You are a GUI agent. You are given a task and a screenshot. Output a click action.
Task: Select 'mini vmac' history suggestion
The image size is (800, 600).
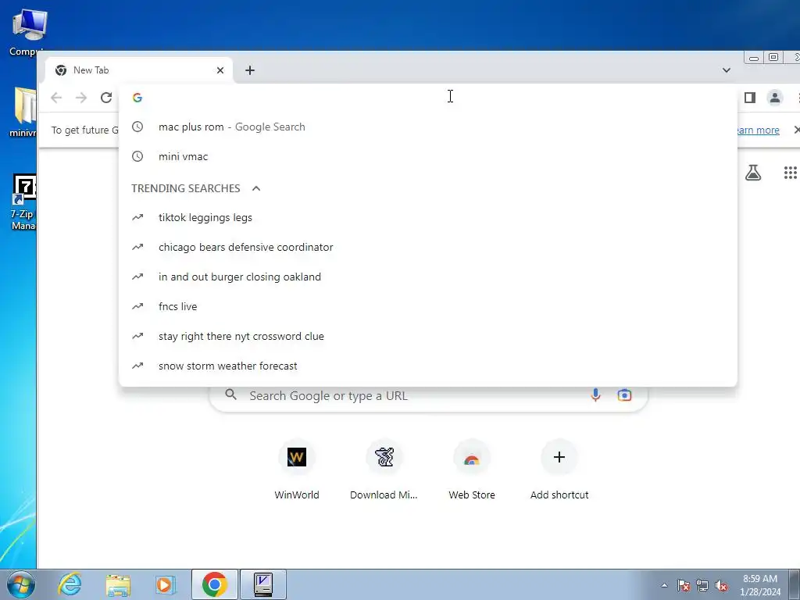[427, 156]
